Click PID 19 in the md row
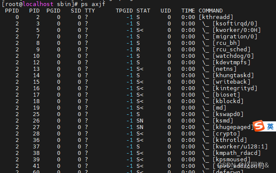The height and width of the screenshot is (173, 276). [x=36, y=108]
